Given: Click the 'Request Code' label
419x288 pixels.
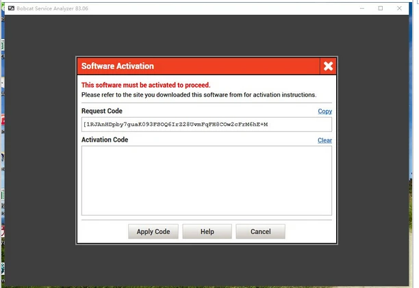Looking at the screenshot, I should click(x=102, y=111).
